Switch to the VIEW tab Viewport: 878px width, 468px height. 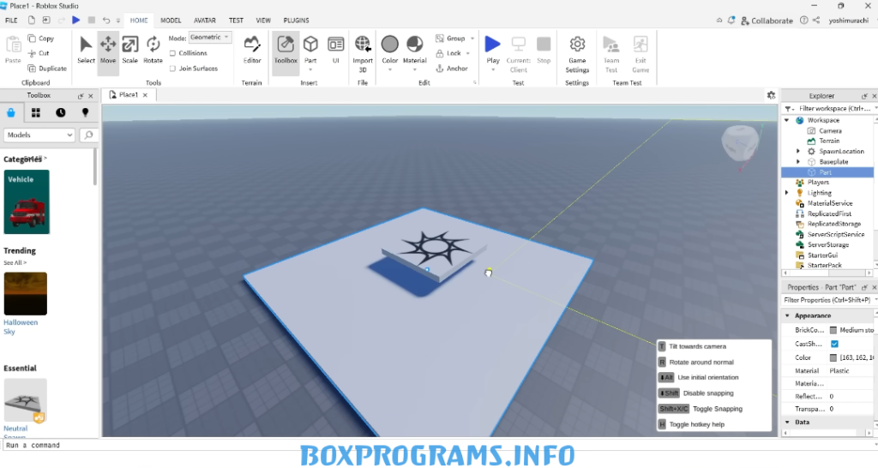[263, 21]
